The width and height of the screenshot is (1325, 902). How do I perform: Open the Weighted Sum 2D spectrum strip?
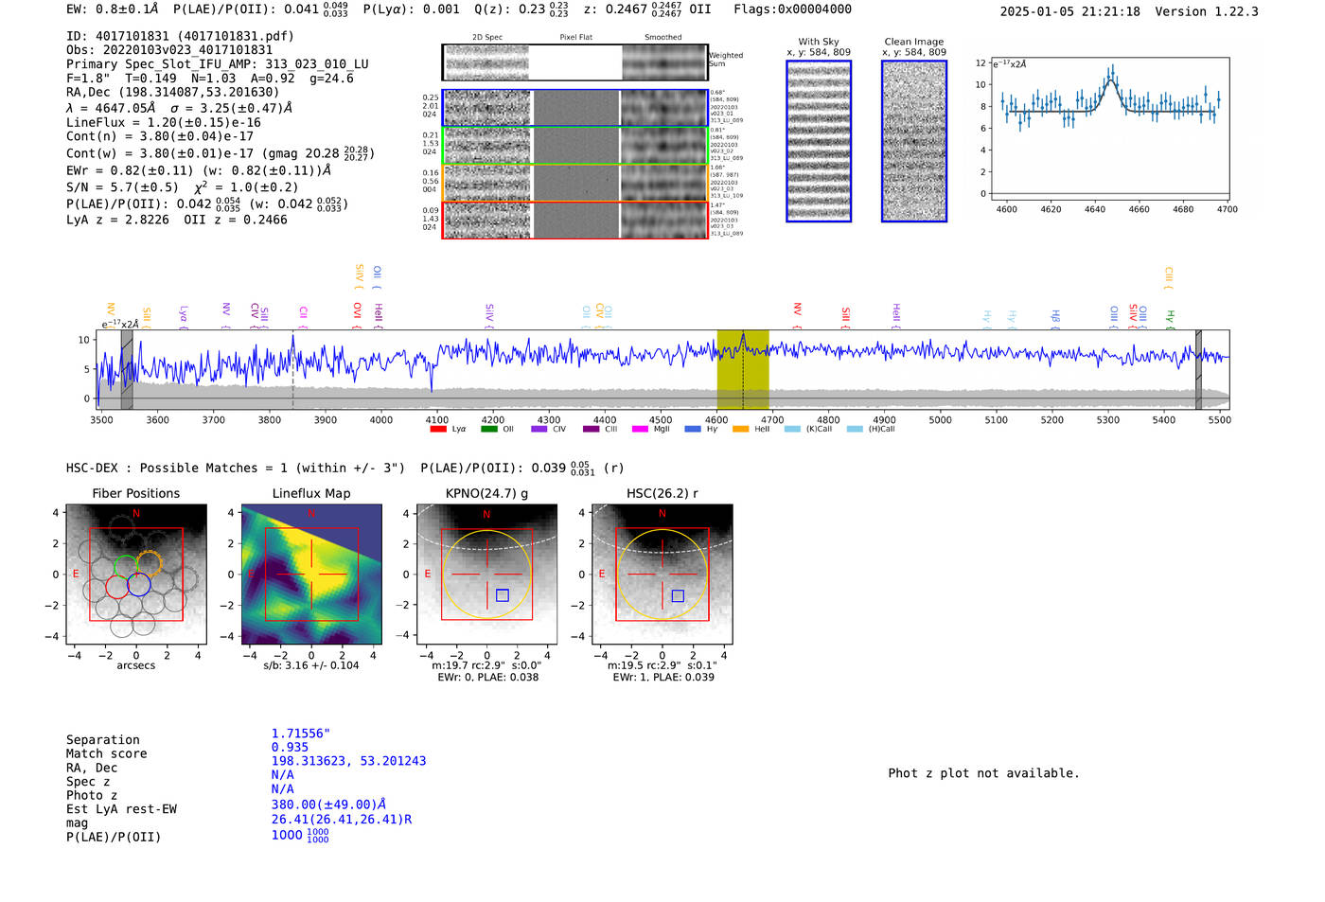tap(574, 62)
